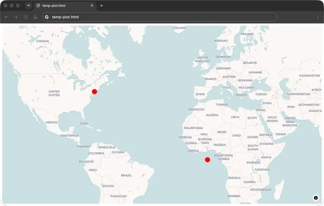Click the ALGERIA map label
The width and height of the screenshot is (324, 206).
[x=212, y=115]
